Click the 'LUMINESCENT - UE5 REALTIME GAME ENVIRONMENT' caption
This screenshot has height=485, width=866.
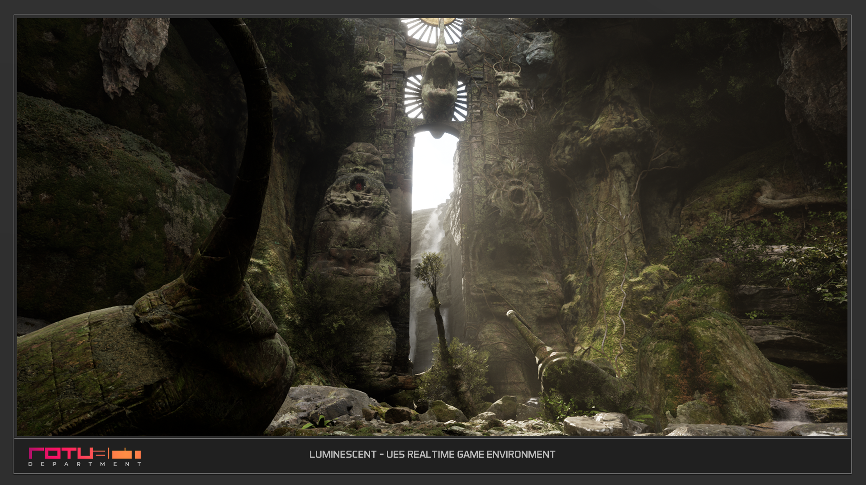coord(432,455)
